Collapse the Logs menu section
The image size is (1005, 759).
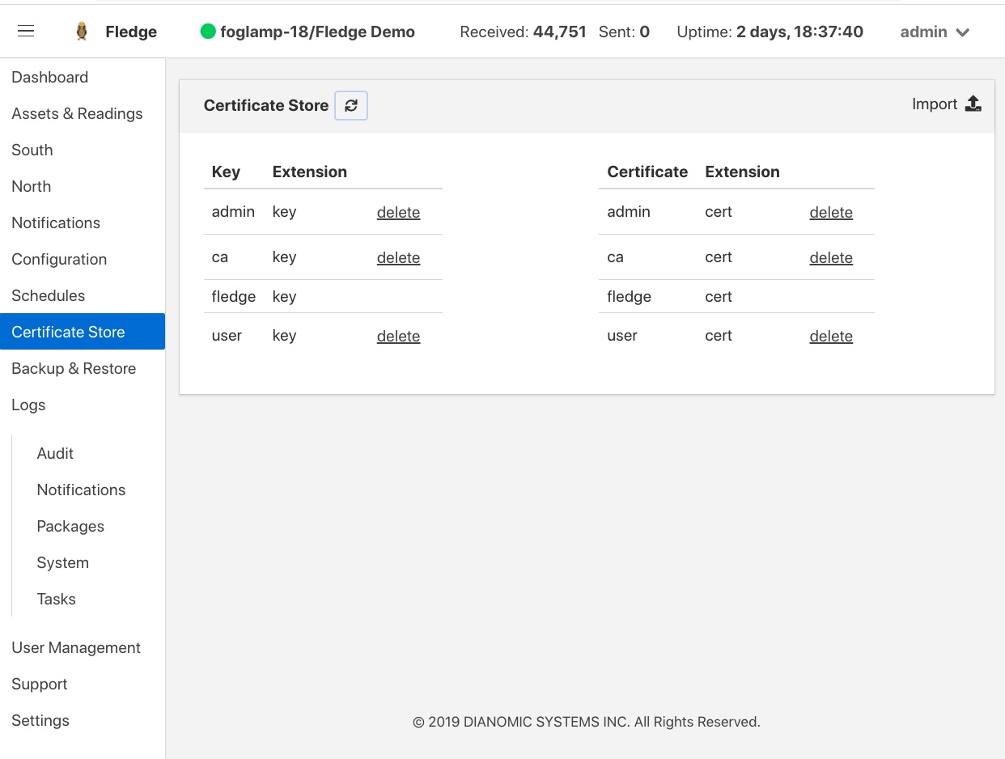[x=28, y=405]
